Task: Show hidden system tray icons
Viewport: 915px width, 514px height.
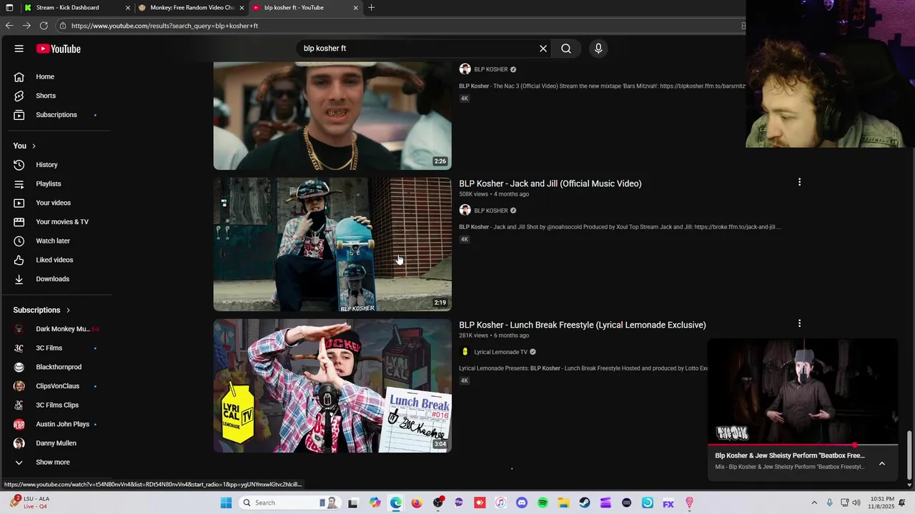Action: pos(814,503)
